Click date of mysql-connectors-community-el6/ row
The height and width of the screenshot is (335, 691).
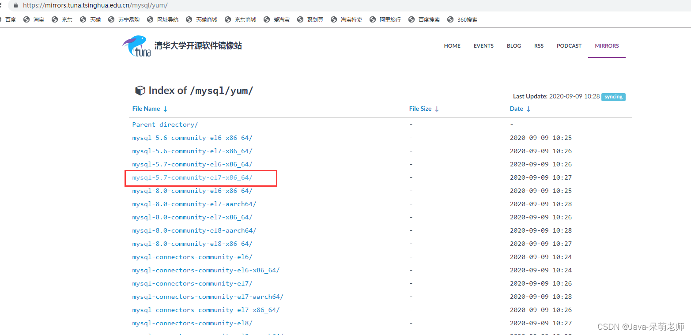[541, 257]
